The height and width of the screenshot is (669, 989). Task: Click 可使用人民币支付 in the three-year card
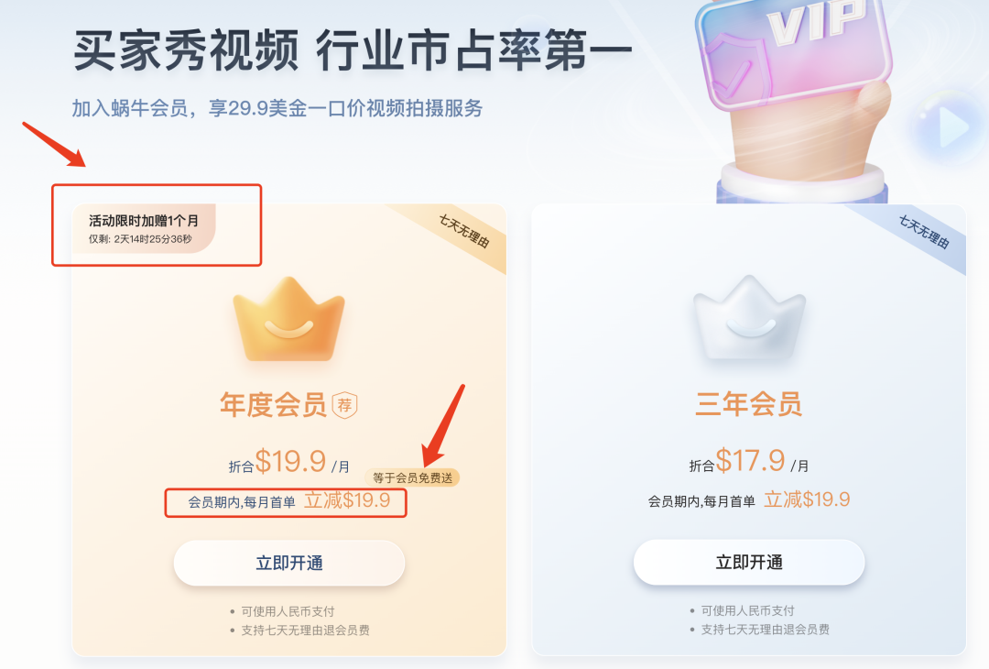pos(748,611)
